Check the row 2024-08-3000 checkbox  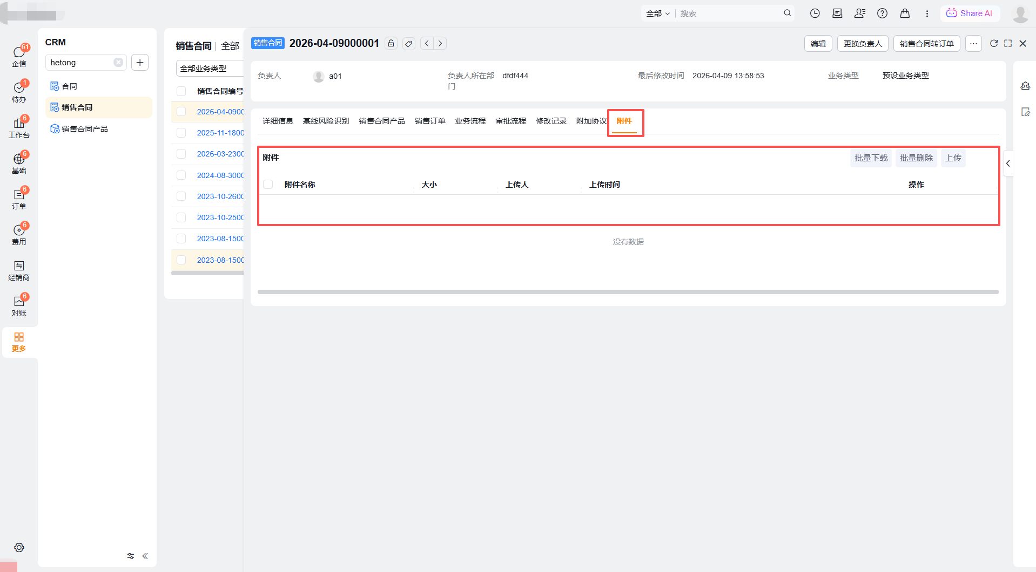tap(181, 175)
